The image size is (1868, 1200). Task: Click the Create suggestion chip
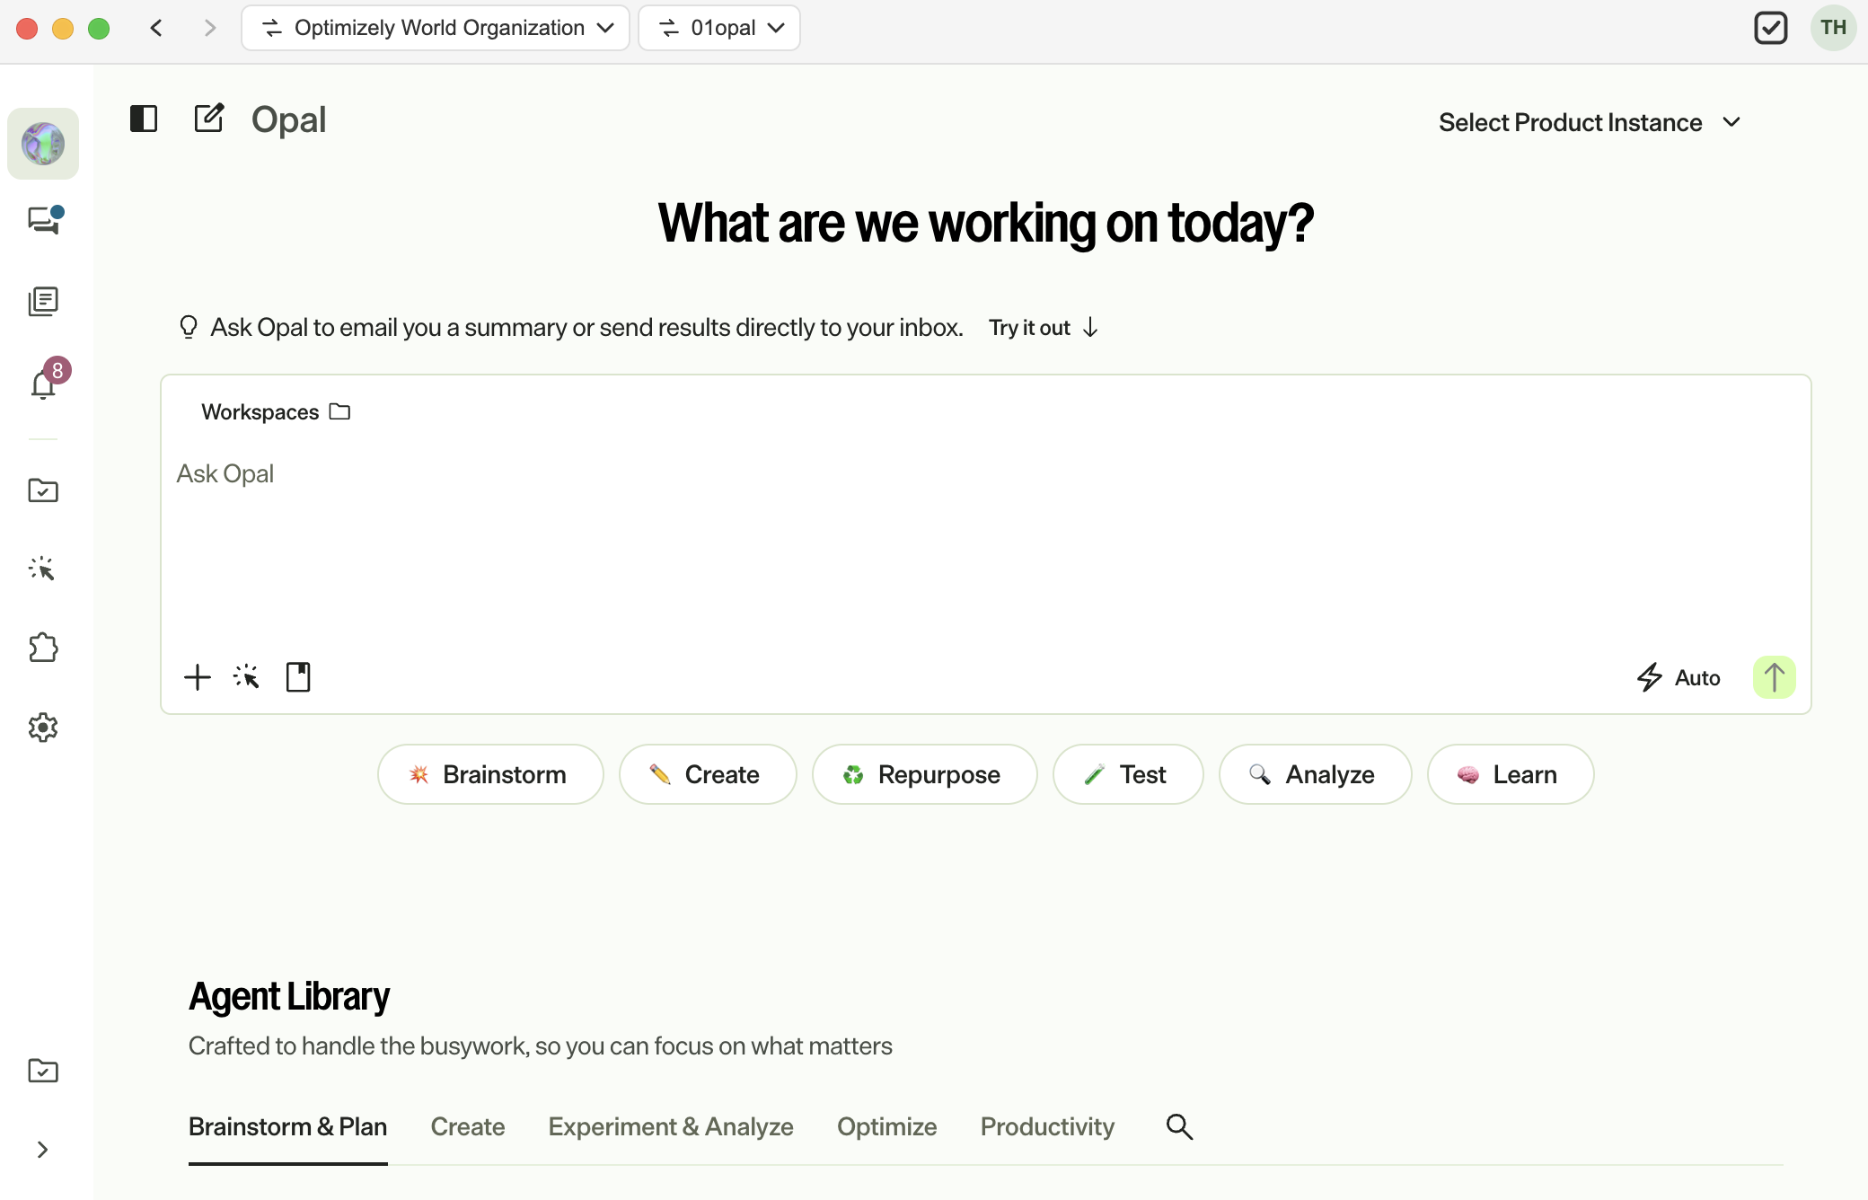pyautogui.click(x=708, y=774)
